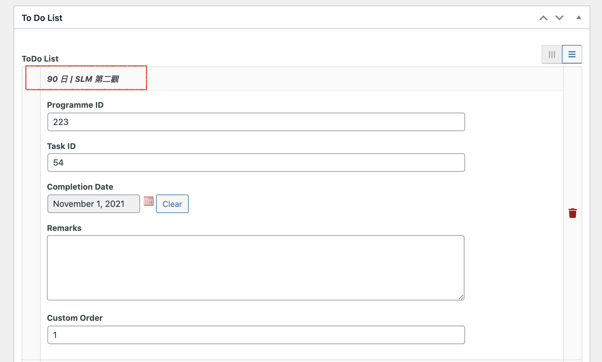
Task: Switch to table column layout view
Action: (x=552, y=54)
